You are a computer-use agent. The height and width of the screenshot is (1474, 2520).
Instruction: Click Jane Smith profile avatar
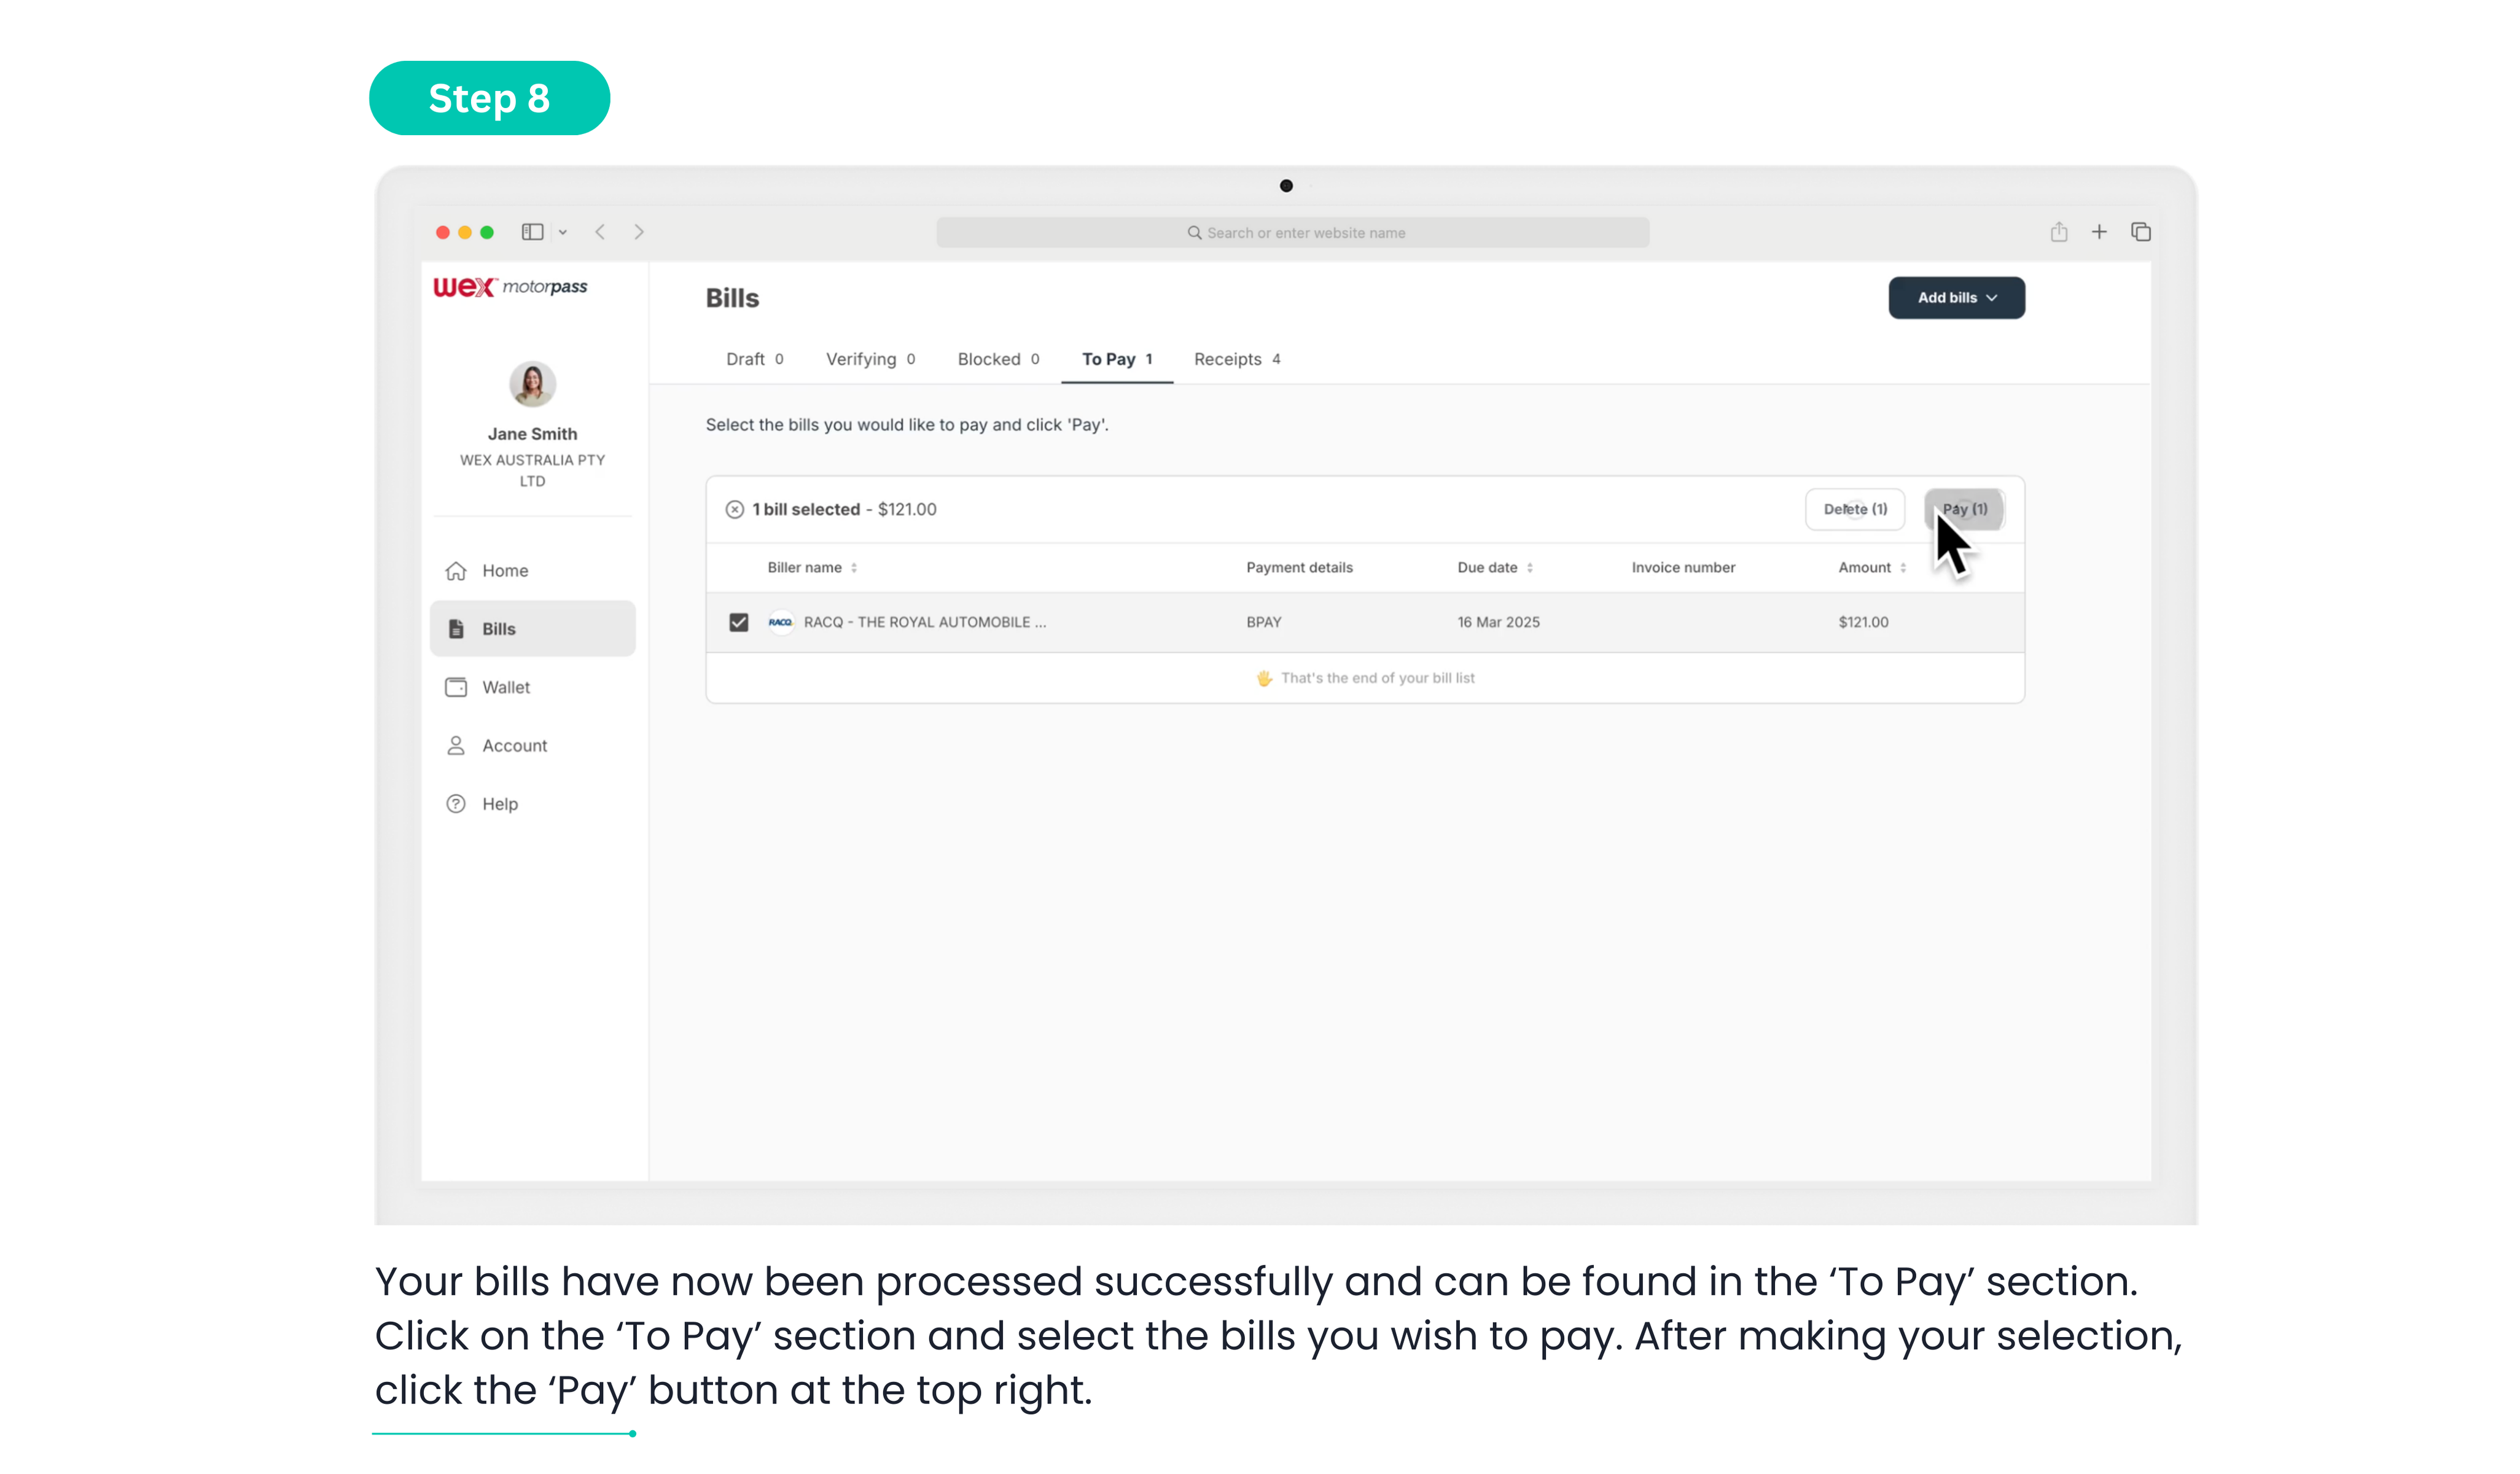click(532, 384)
